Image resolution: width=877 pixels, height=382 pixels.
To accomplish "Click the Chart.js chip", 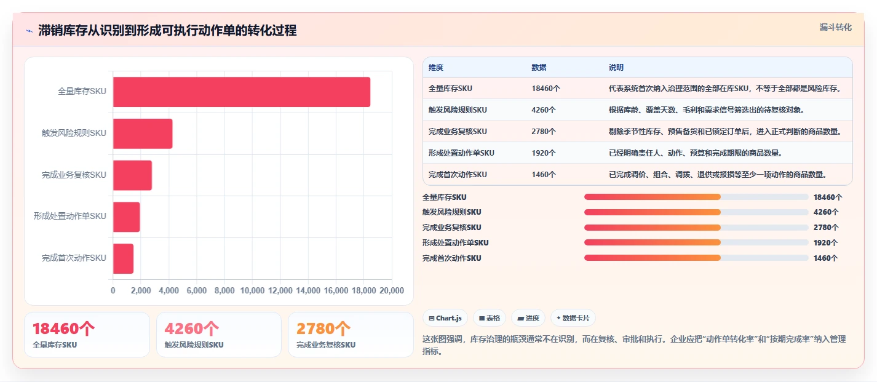I will [445, 318].
